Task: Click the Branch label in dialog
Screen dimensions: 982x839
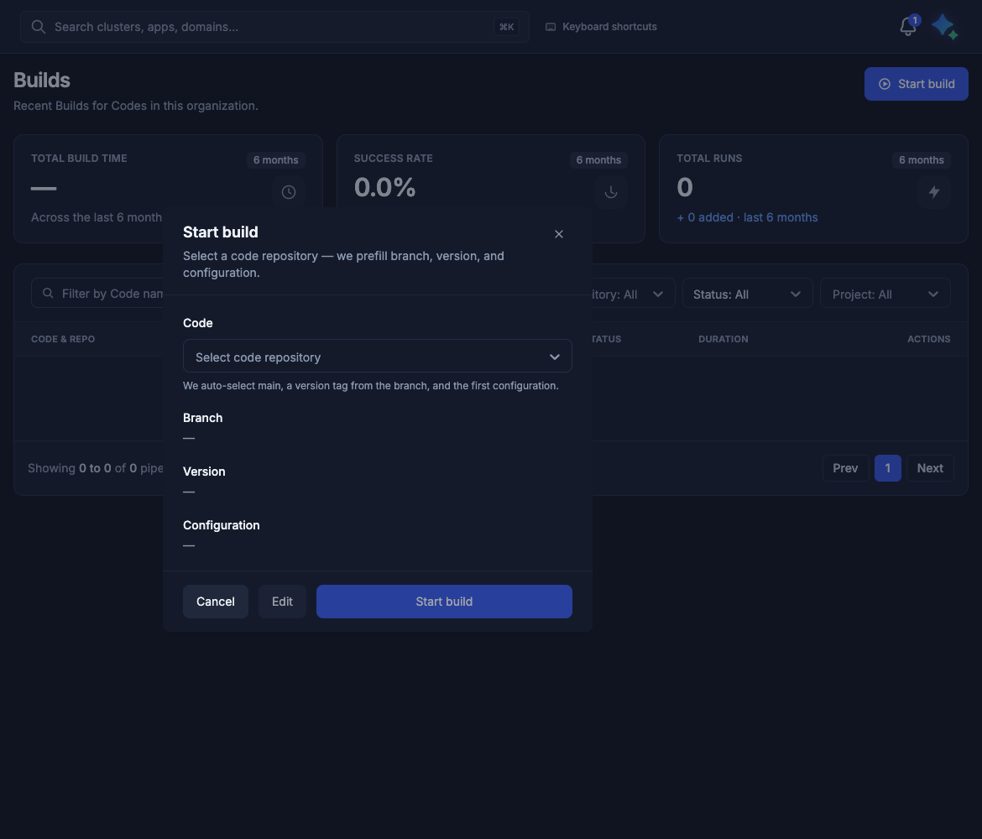Action: click(202, 418)
